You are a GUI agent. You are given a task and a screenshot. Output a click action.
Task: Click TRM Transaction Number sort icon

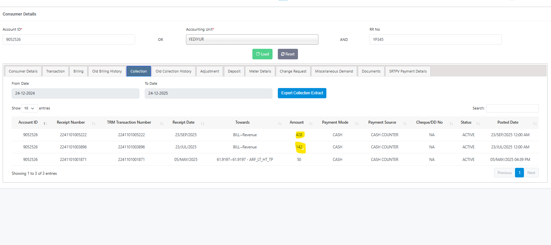click(x=162, y=123)
